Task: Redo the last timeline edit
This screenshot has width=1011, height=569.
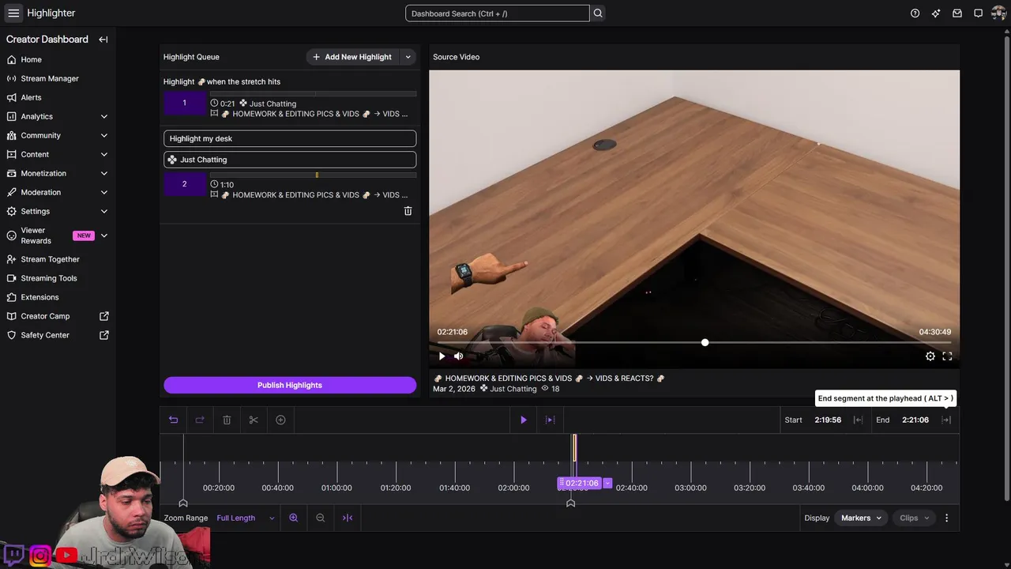Action: point(200,420)
